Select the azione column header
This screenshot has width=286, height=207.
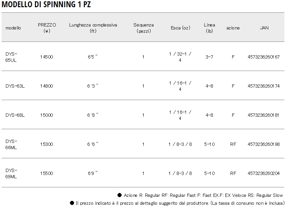(233, 28)
